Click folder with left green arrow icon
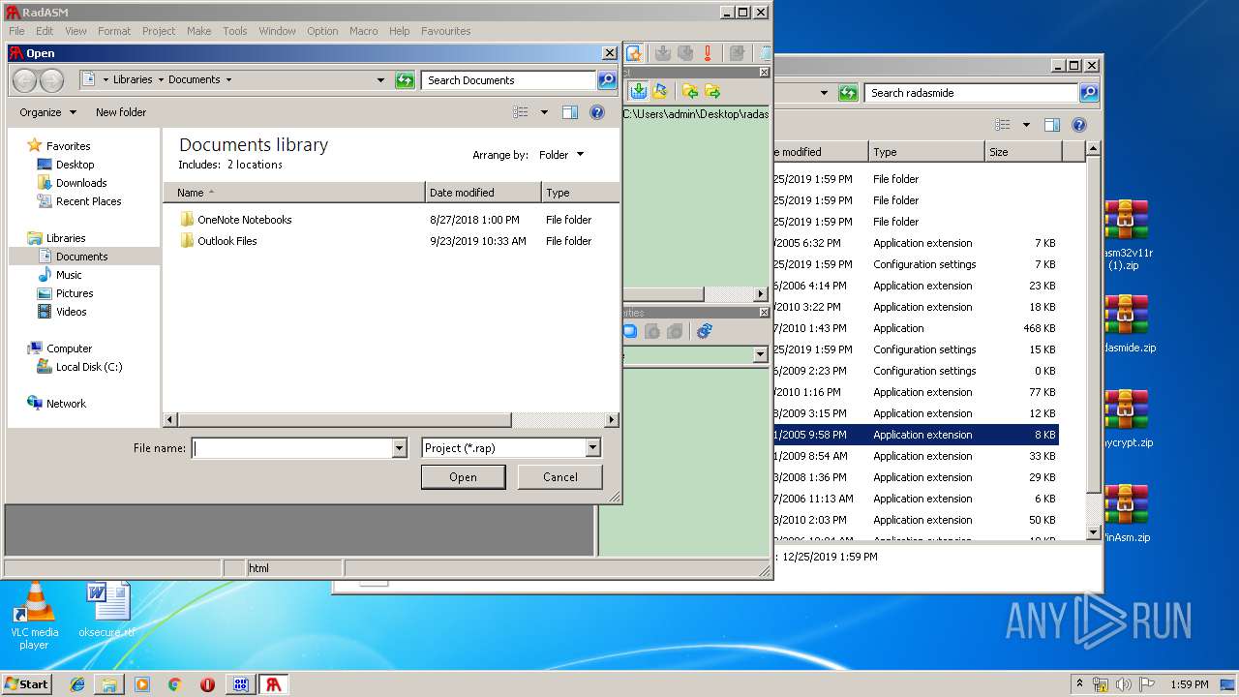 tap(690, 91)
